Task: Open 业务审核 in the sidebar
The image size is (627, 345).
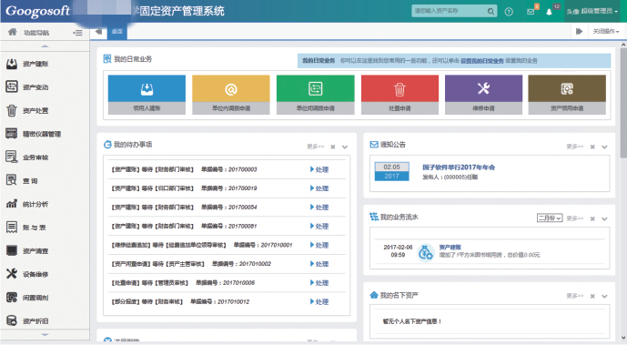Action: [x=35, y=157]
